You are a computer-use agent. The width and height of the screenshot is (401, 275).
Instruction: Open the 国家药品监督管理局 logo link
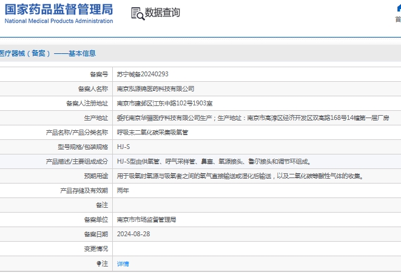(59, 14)
